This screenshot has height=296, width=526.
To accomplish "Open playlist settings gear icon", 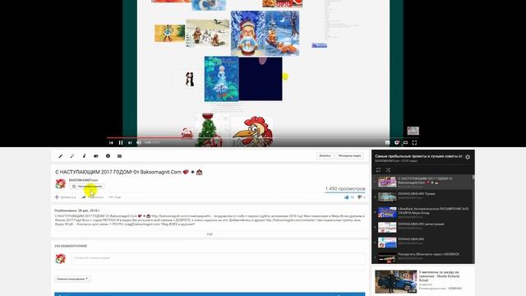I will tap(468, 157).
